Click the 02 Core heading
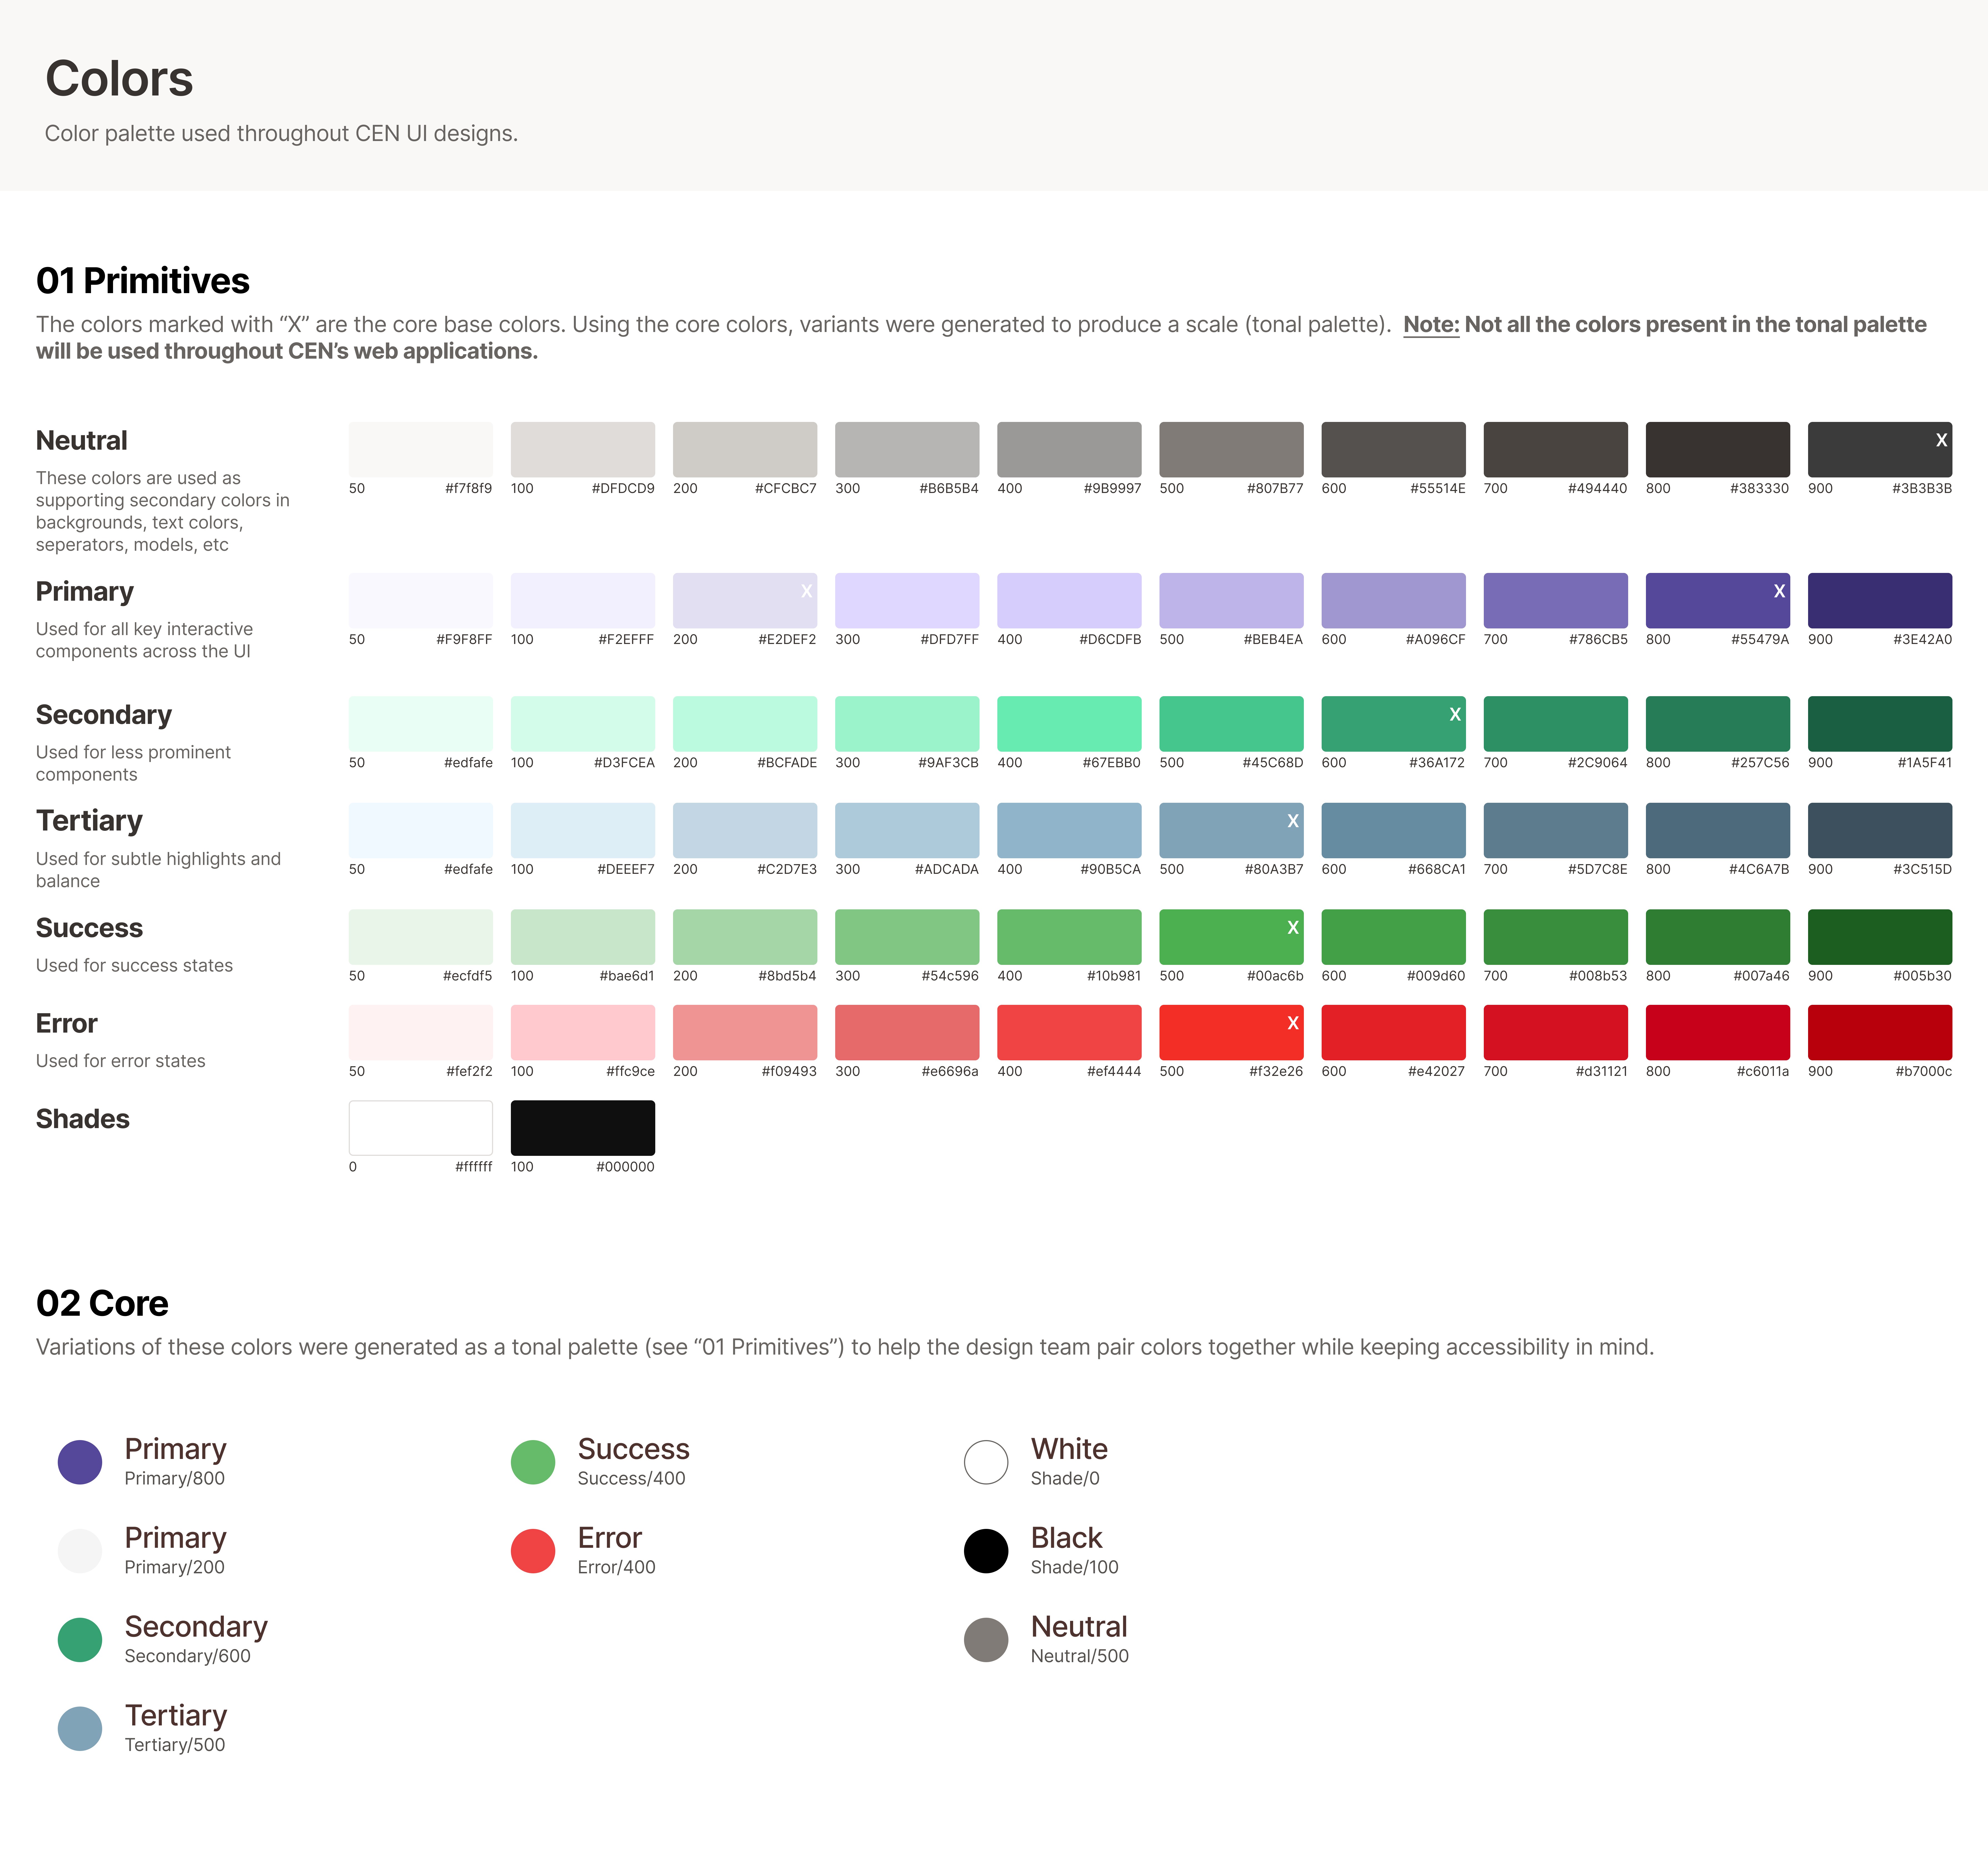The image size is (1988, 1862). coord(102,1303)
